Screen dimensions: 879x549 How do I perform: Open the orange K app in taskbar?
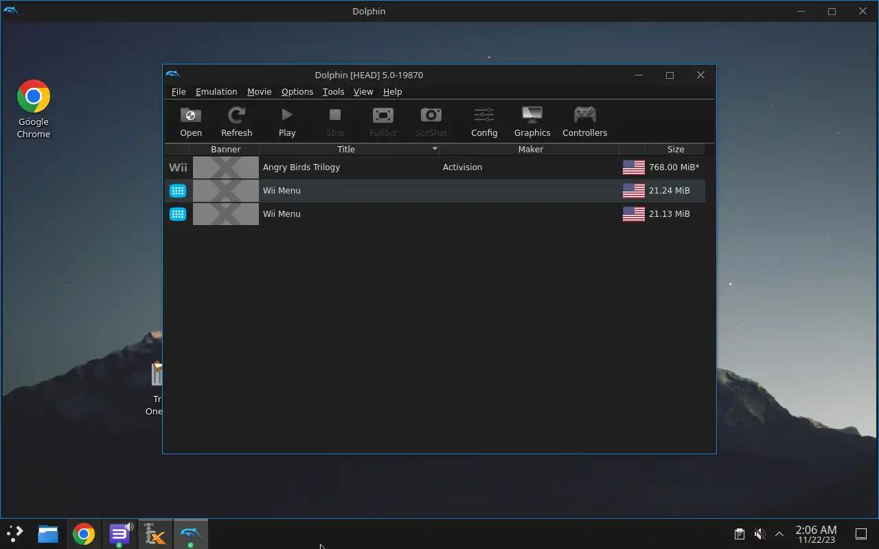tap(155, 534)
